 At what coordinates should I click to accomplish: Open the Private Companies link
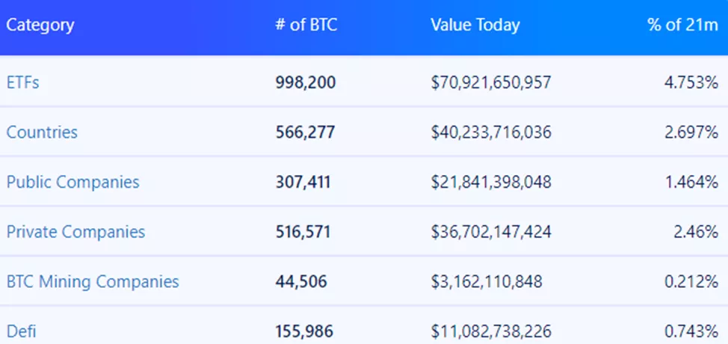point(75,232)
